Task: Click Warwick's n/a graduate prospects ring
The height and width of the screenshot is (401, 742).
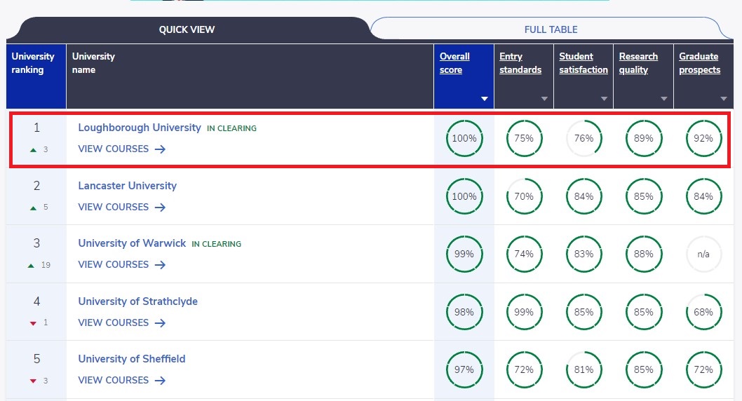Action: (x=703, y=254)
